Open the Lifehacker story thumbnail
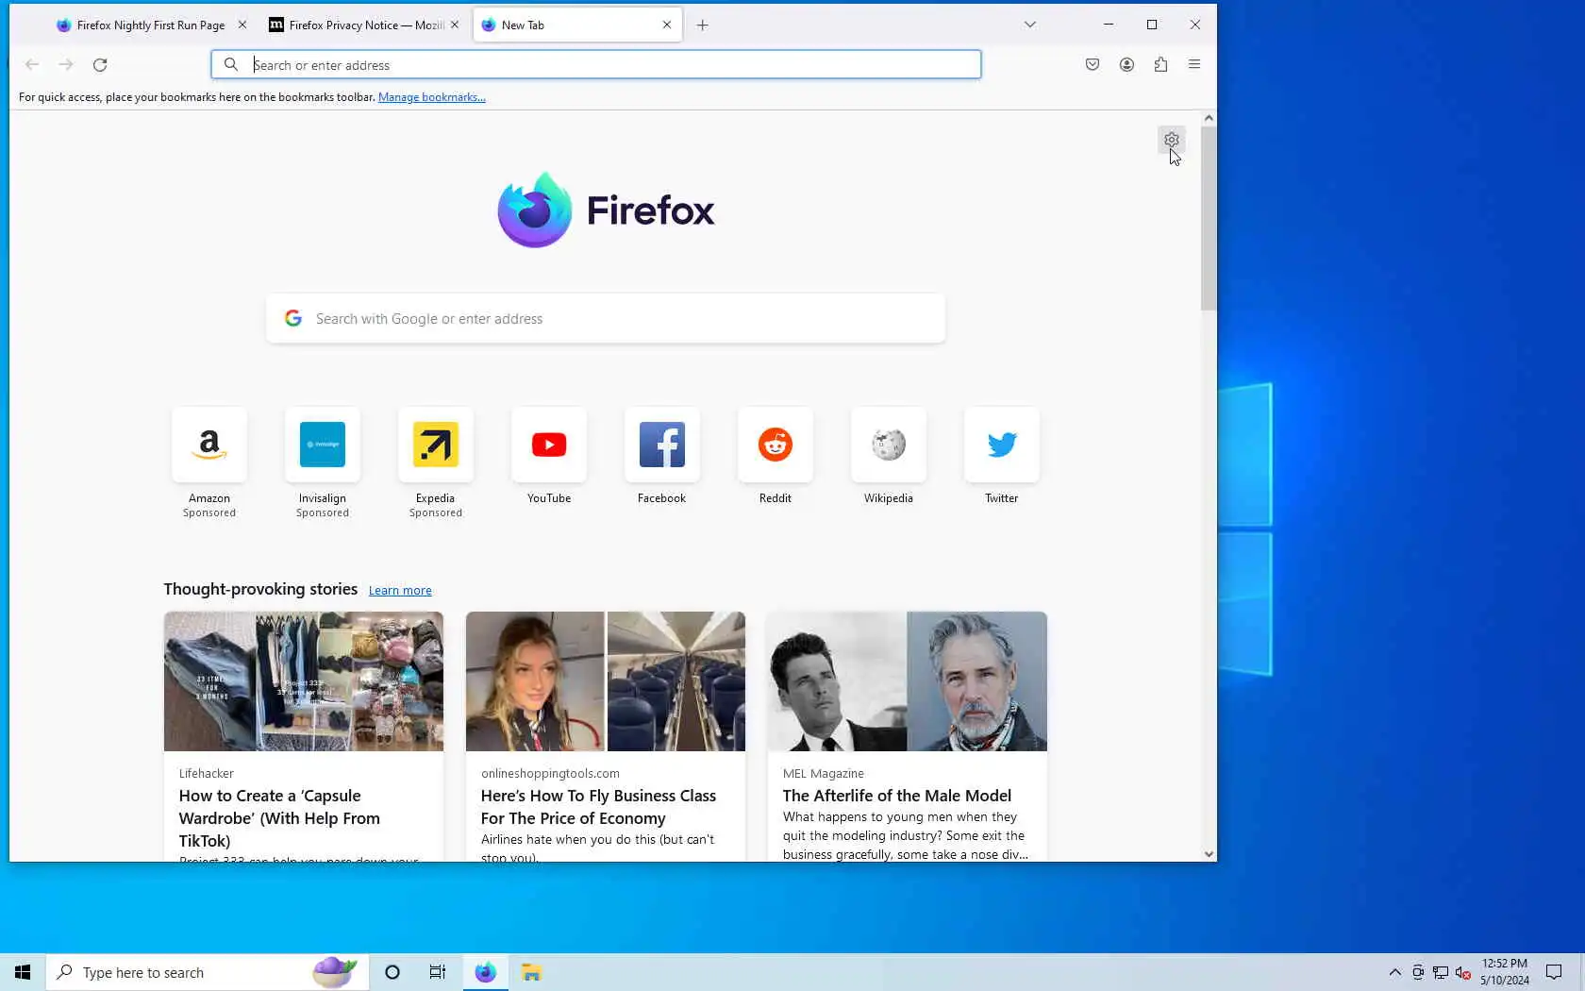 pyautogui.click(x=304, y=681)
